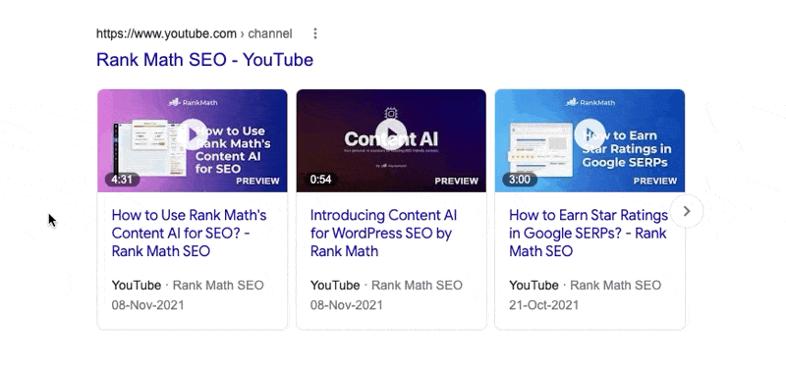Play the 'How to Earn Star Ratings' video
Image resolution: width=786 pixels, height=368 pixels.
click(x=589, y=134)
